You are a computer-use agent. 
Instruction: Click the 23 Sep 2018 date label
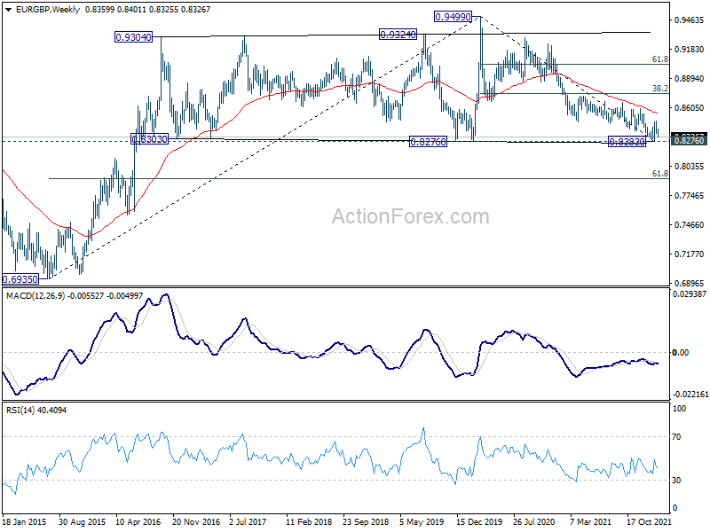click(366, 521)
